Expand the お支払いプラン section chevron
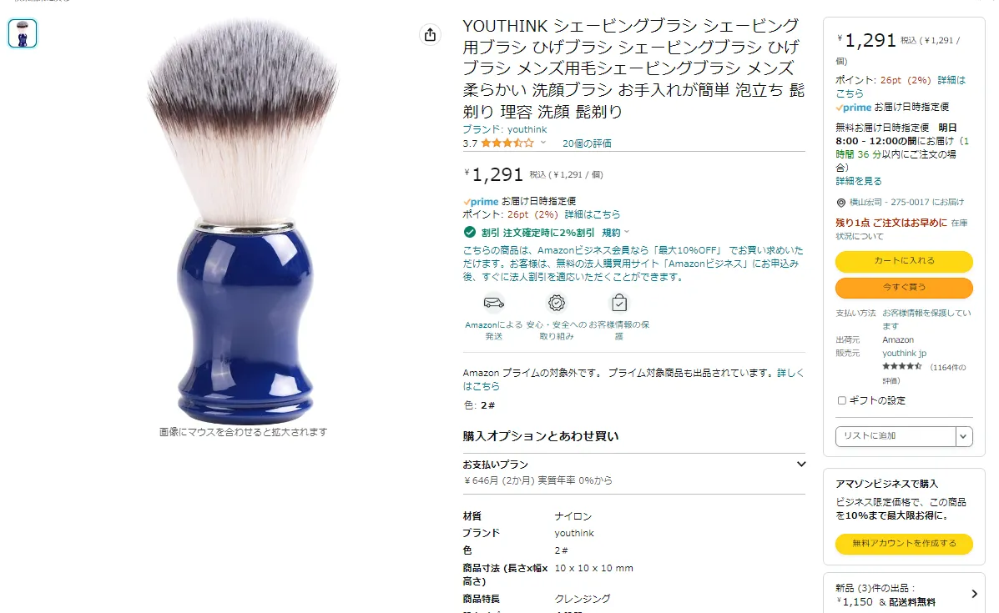The width and height of the screenshot is (999, 613). pos(801,464)
